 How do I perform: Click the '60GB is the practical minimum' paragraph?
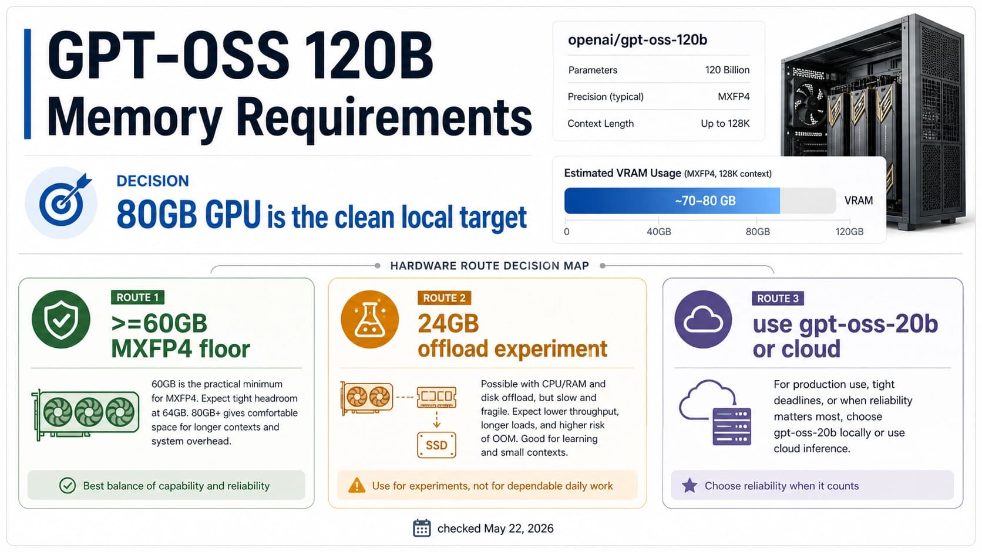pyautogui.click(x=224, y=412)
